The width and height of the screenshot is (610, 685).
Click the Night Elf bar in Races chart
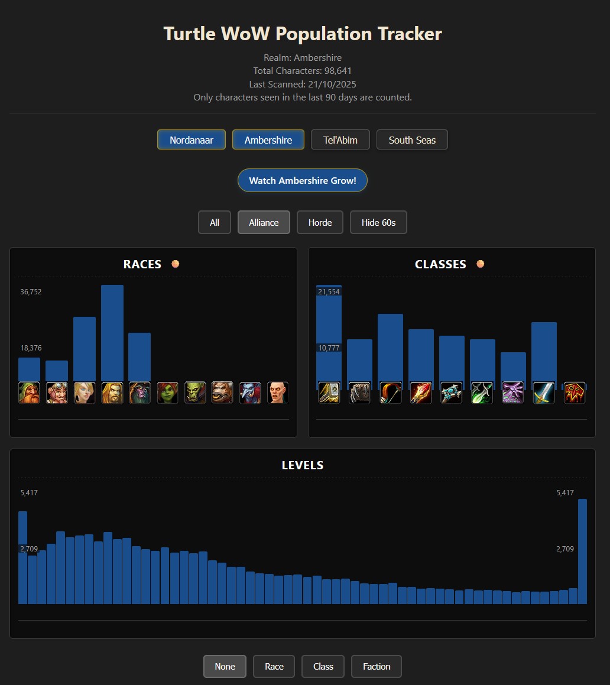140,357
